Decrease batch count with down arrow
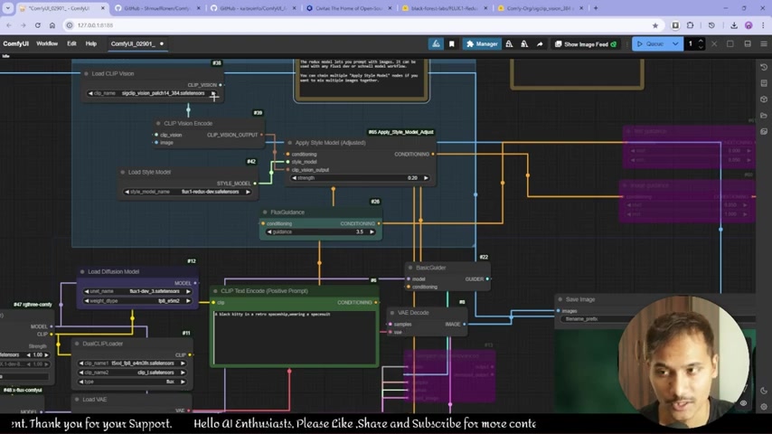The height and width of the screenshot is (434, 772). [x=701, y=47]
